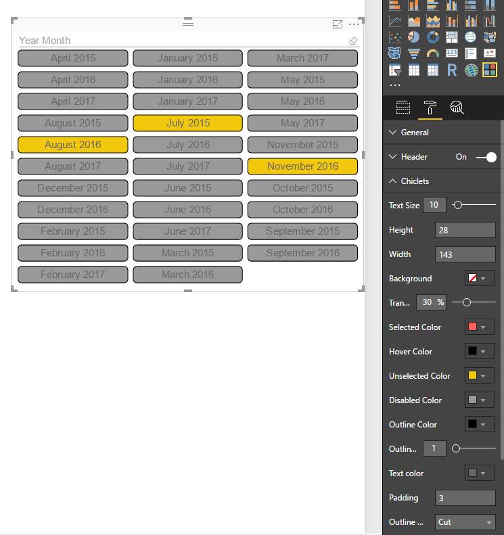
Task: Click the Height input field
Action: point(465,230)
